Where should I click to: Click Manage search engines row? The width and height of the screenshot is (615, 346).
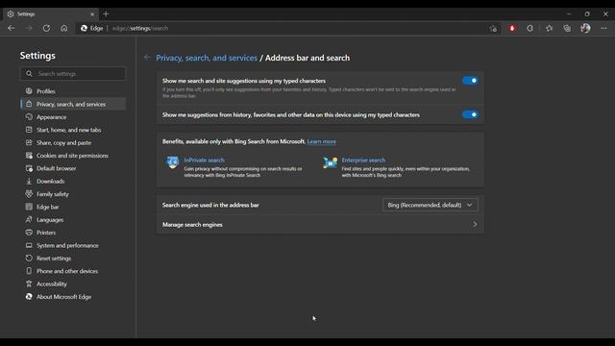(320, 224)
